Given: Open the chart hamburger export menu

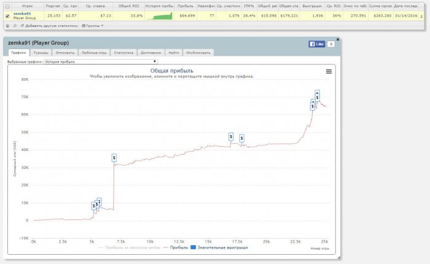Looking at the screenshot, I should (329, 72).
